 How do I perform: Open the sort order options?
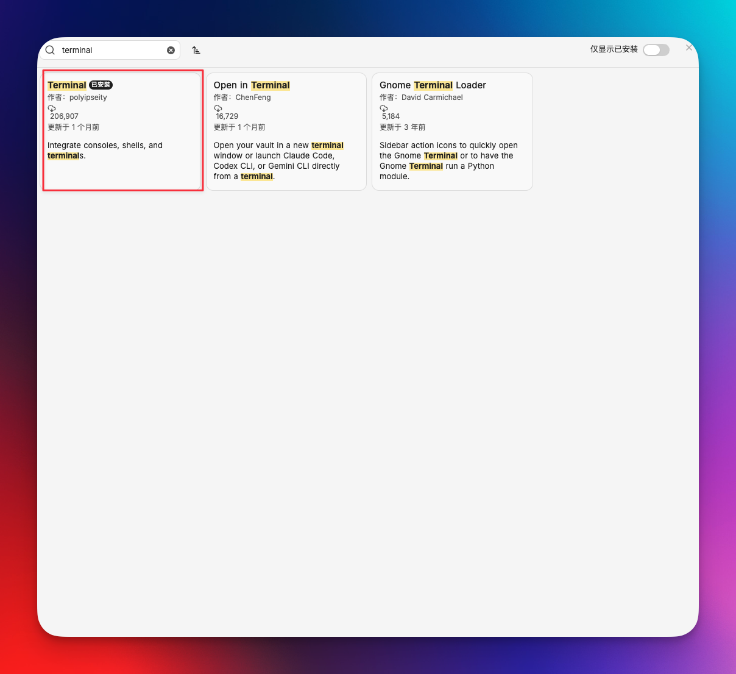tap(196, 50)
